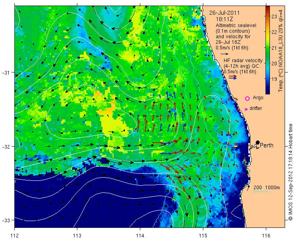Click the magenta drifter arrow legend symbol

click(x=246, y=109)
